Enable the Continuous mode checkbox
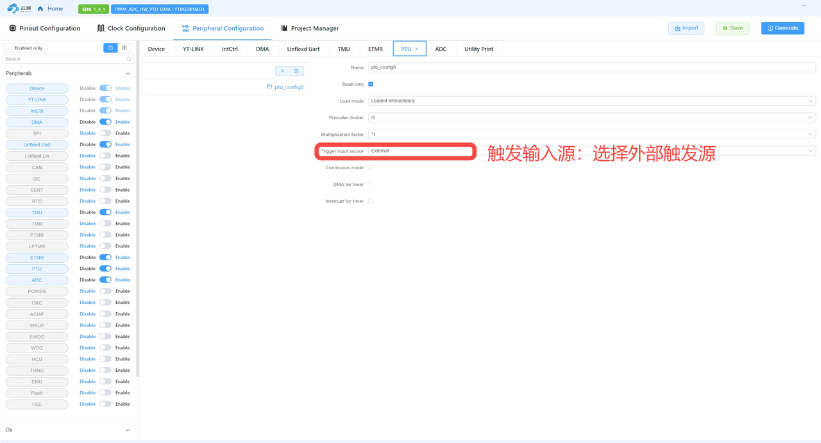This screenshot has height=443, width=821. (371, 167)
